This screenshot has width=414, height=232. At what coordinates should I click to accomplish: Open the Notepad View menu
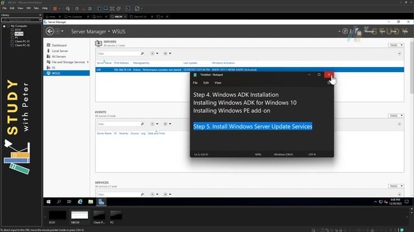click(x=218, y=83)
